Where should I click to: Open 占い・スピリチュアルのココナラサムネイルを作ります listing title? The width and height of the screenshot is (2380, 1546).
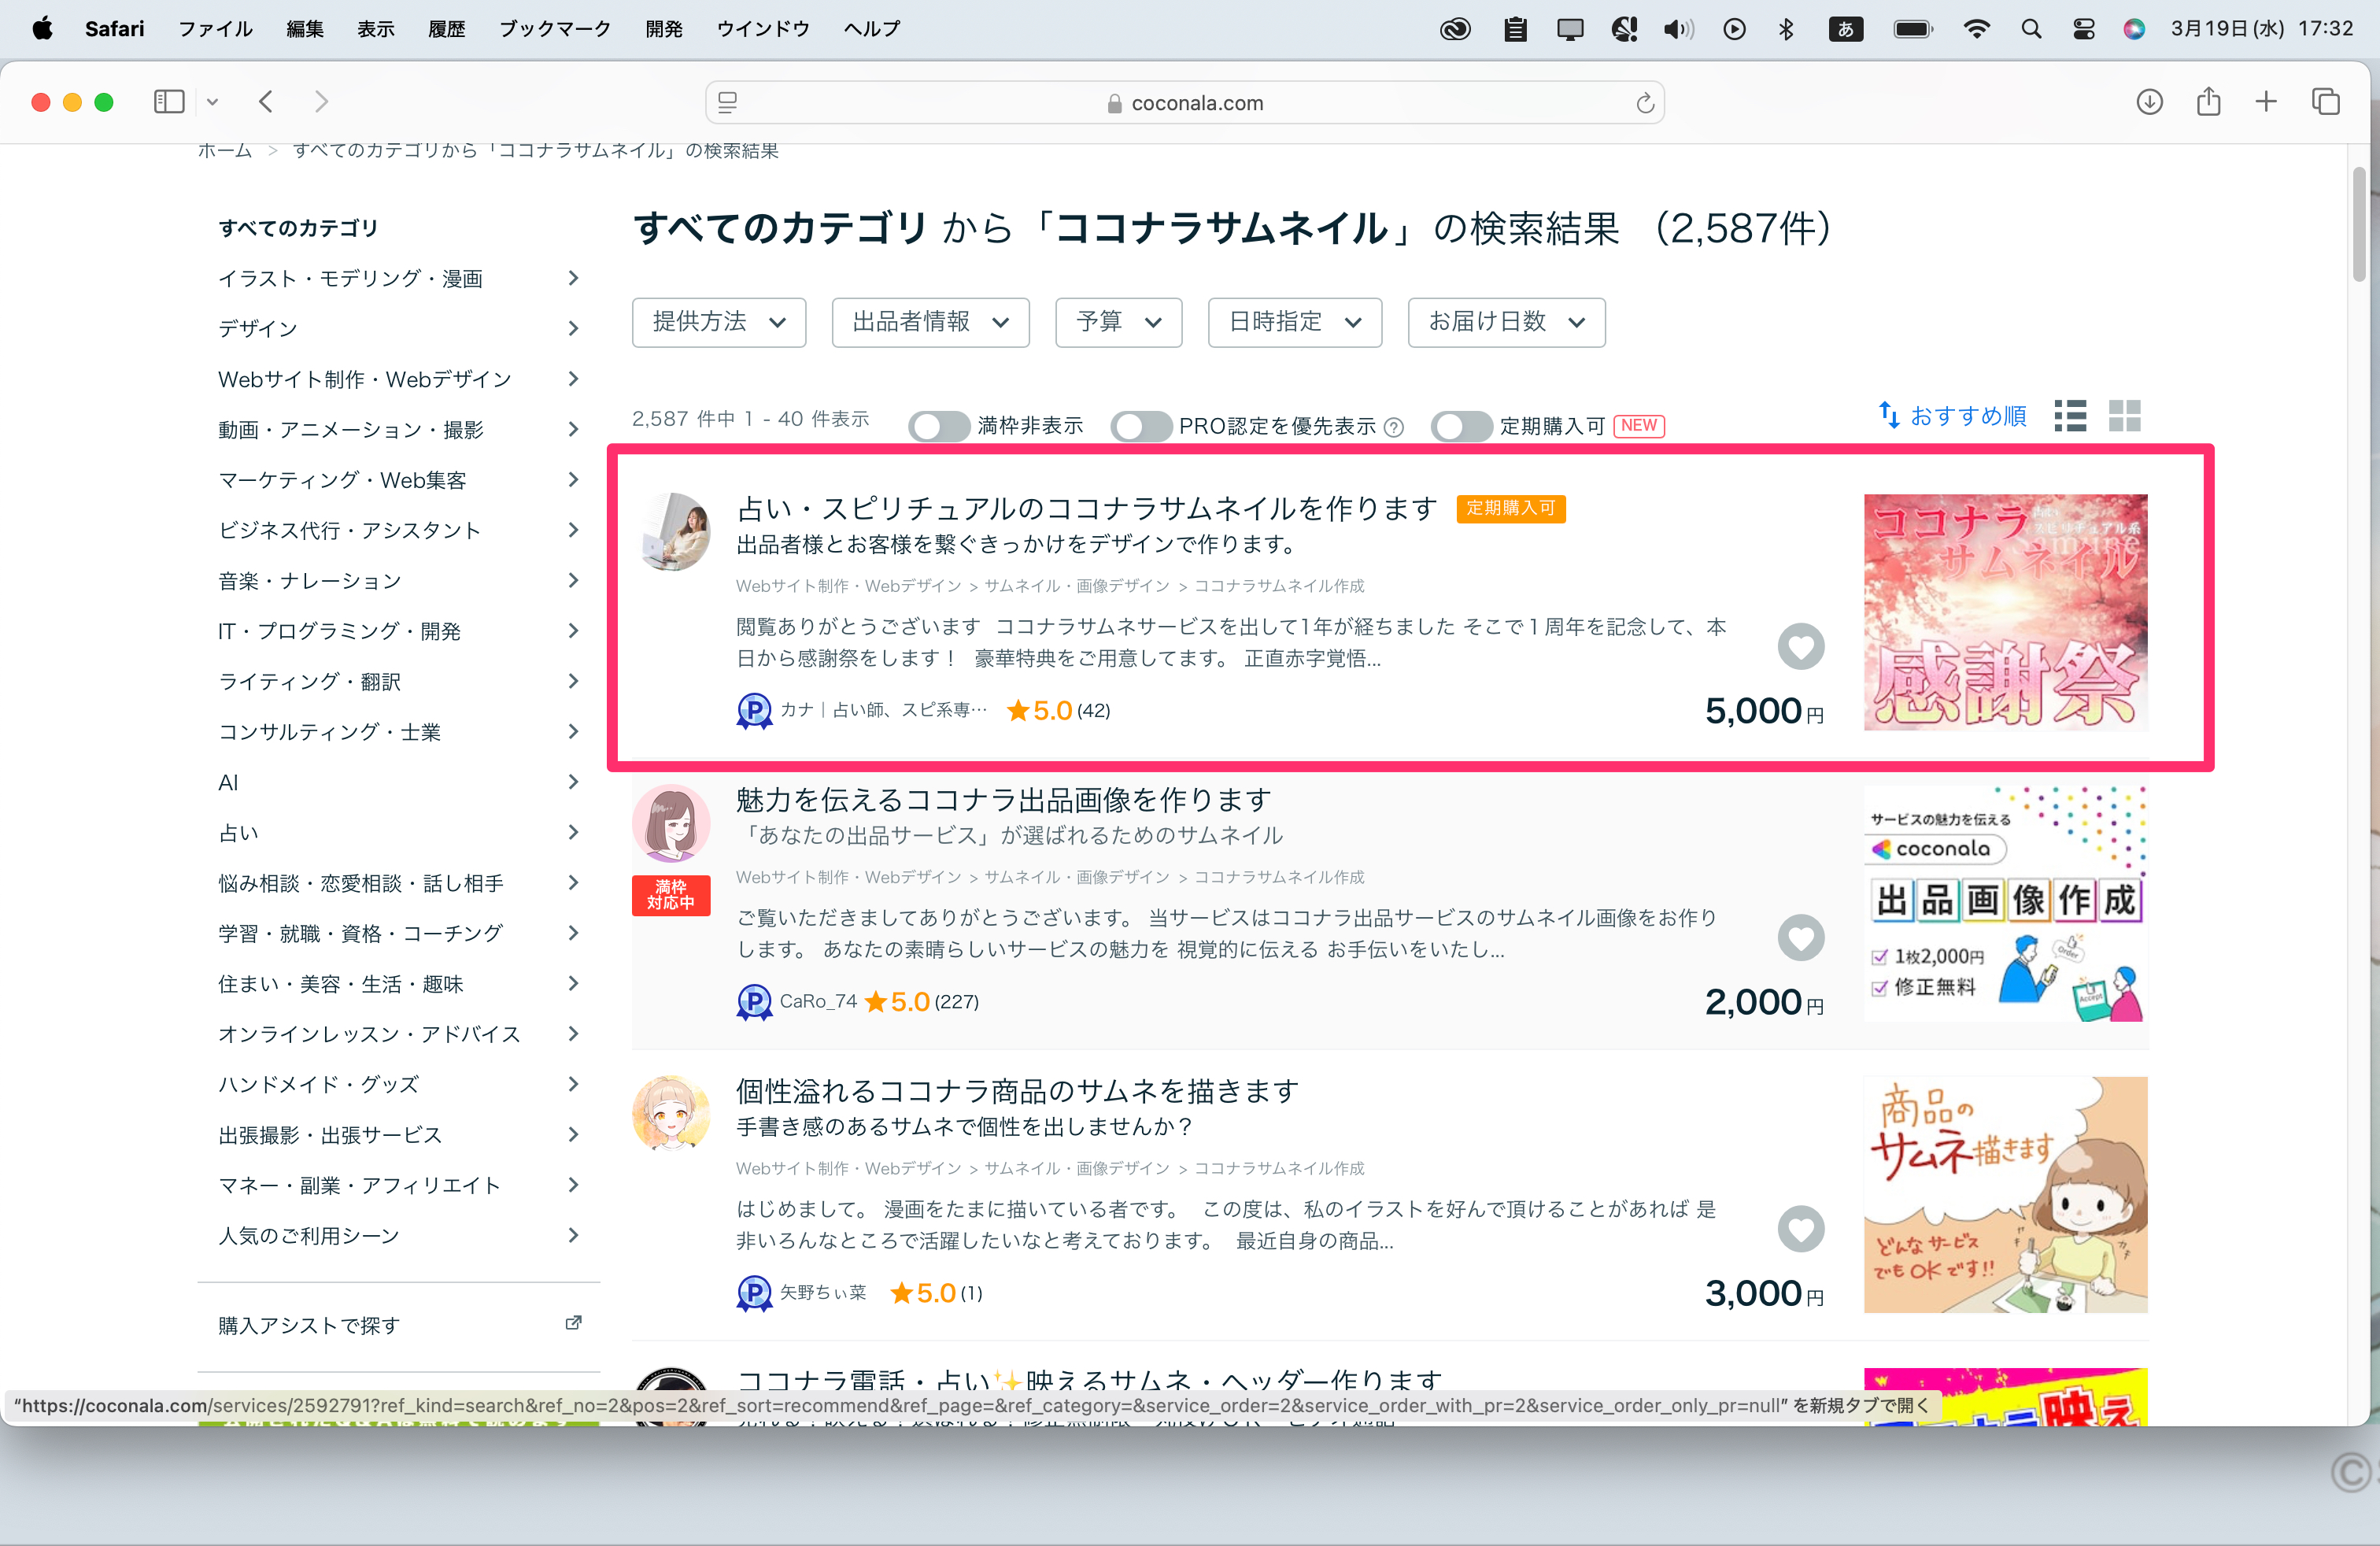click(x=1087, y=509)
